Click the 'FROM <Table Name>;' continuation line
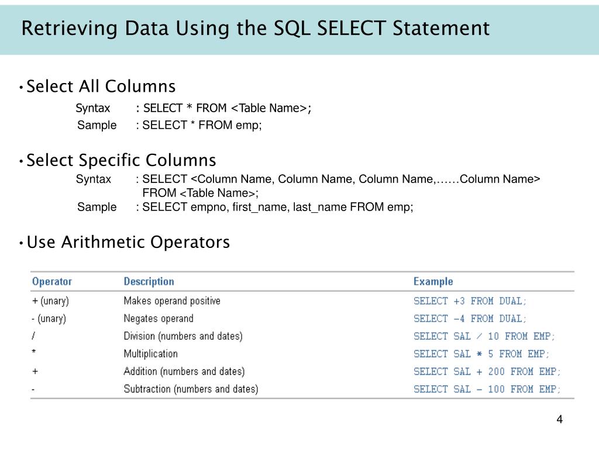The width and height of the screenshot is (599, 449). pyautogui.click(x=201, y=193)
